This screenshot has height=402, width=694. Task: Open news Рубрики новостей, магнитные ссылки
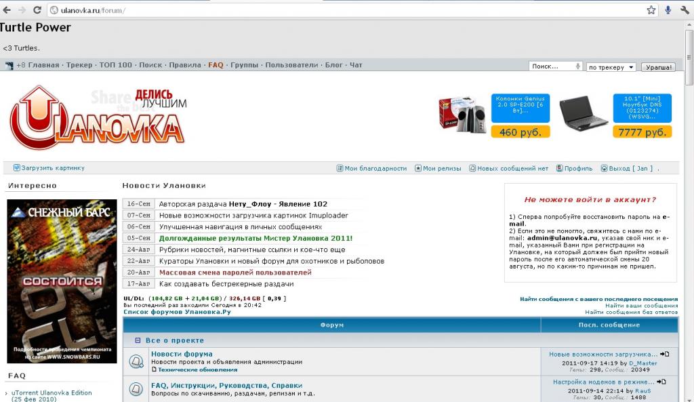(x=252, y=249)
